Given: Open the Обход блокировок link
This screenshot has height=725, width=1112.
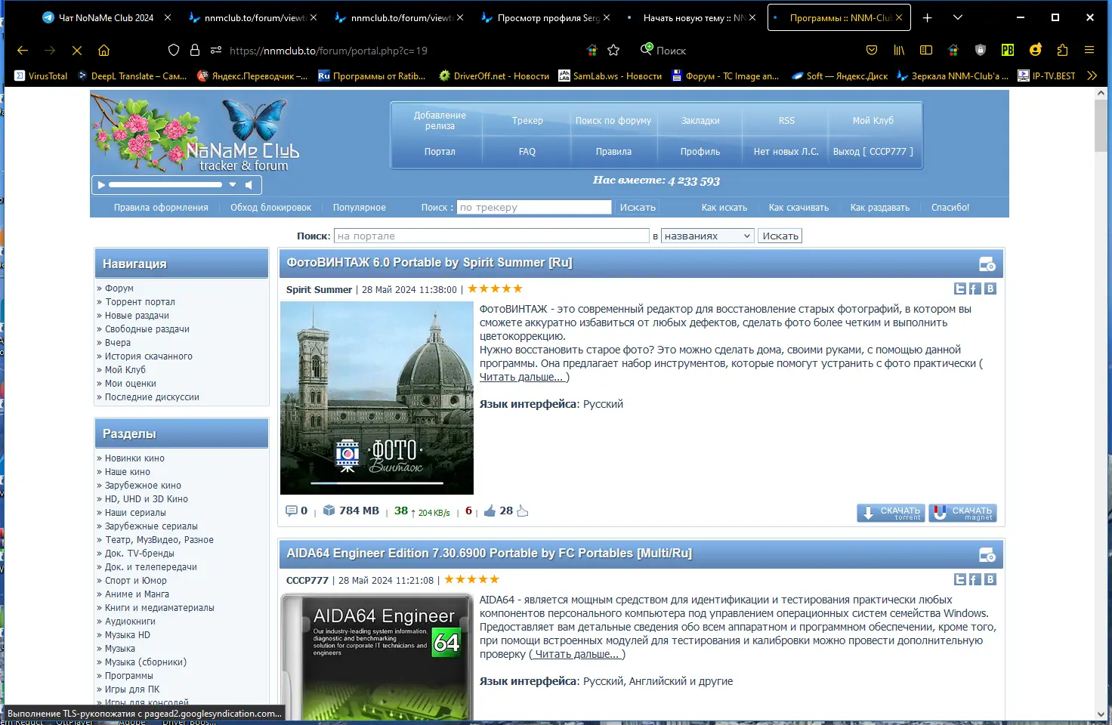Looking at the screenshot, I should [x=270, y=208].
